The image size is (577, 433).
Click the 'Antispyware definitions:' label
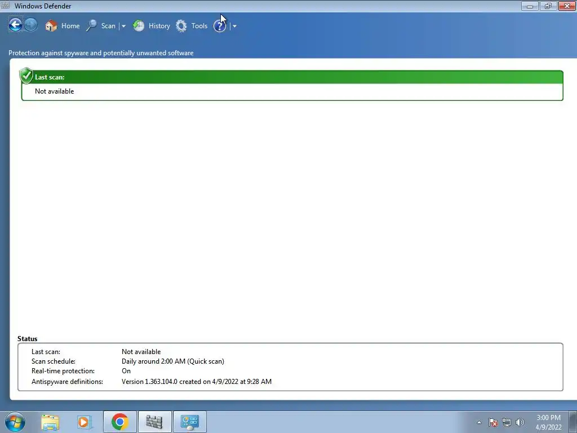coord(68,382)
